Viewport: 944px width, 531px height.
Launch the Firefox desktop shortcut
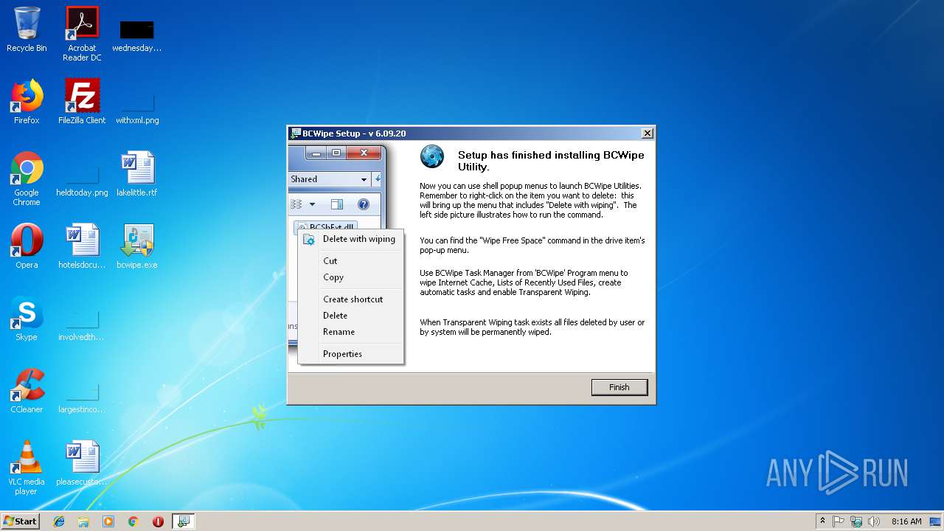coord(27,102)
